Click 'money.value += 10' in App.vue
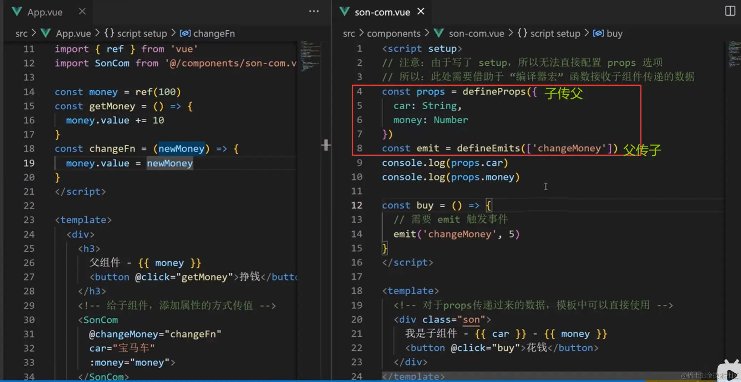Image resolution: width=741 pixels, height=382 pixels. pos(115,120)
